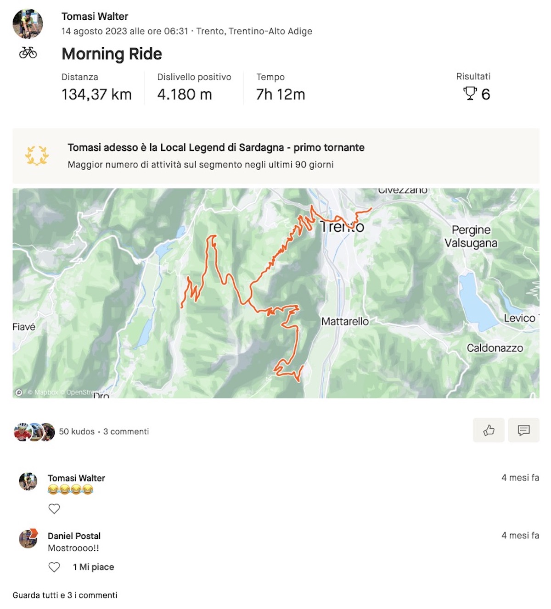551x609 pixels.
Task: Click the kudos thumbs-up button
Action: 489,430
